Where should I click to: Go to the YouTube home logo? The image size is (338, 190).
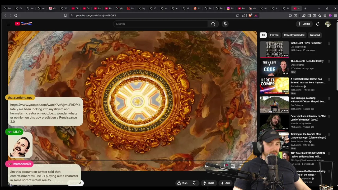(23, 24)
